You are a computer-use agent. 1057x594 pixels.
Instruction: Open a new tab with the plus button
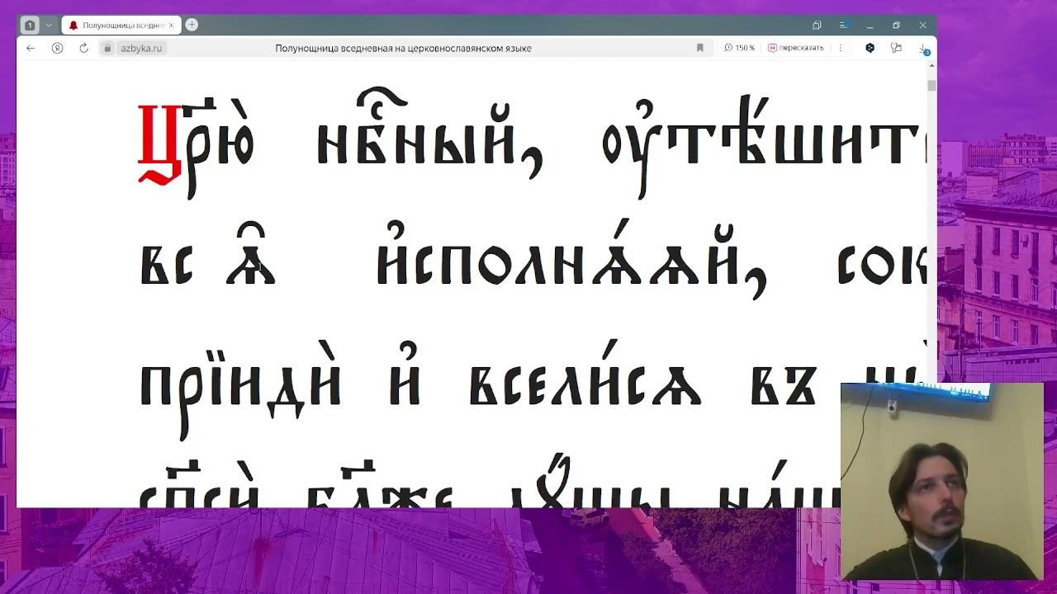pyautogui.click(x=192, y=25)
